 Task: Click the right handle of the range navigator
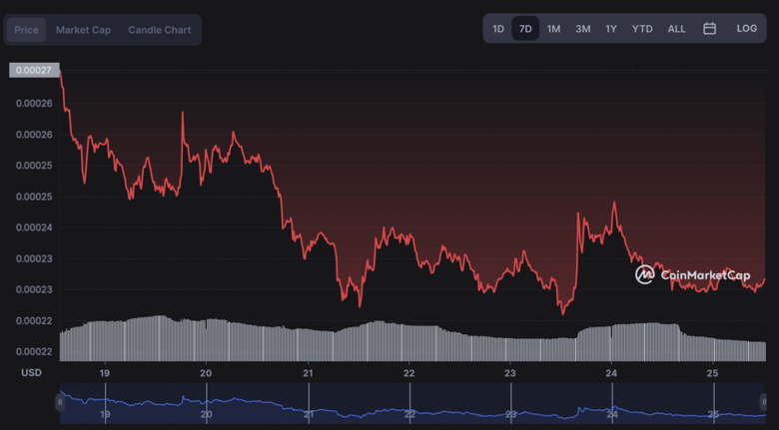[x=764, y=402]
